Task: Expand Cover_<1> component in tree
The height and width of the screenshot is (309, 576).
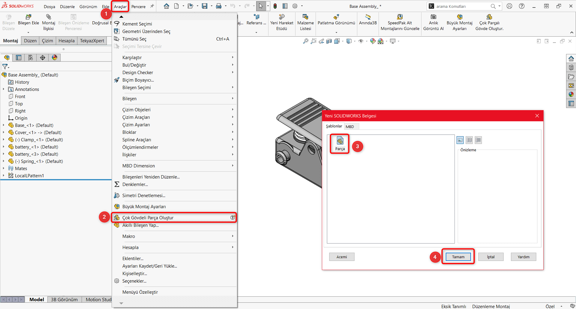Action: (4, 133)
